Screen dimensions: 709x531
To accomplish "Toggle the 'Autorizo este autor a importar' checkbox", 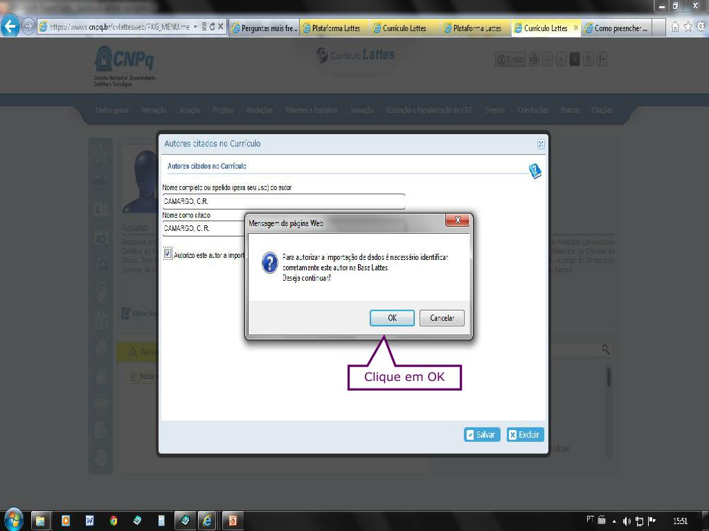I will coord(168,254).
